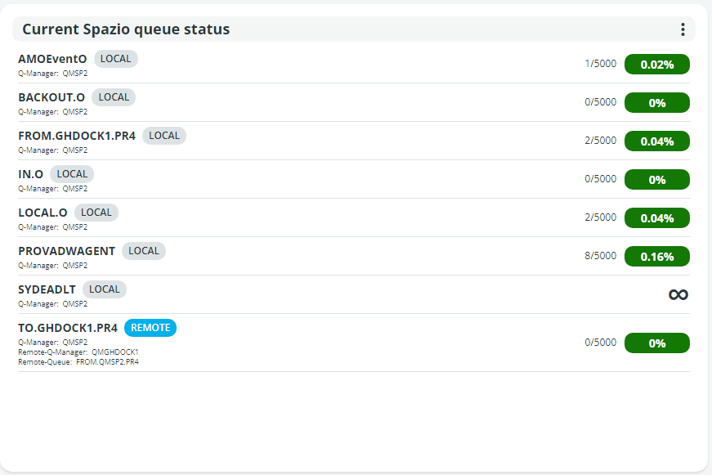Click the 8/5000 depth count for PROVADWAGENT

pyautogui.click(x=600, y=256)
